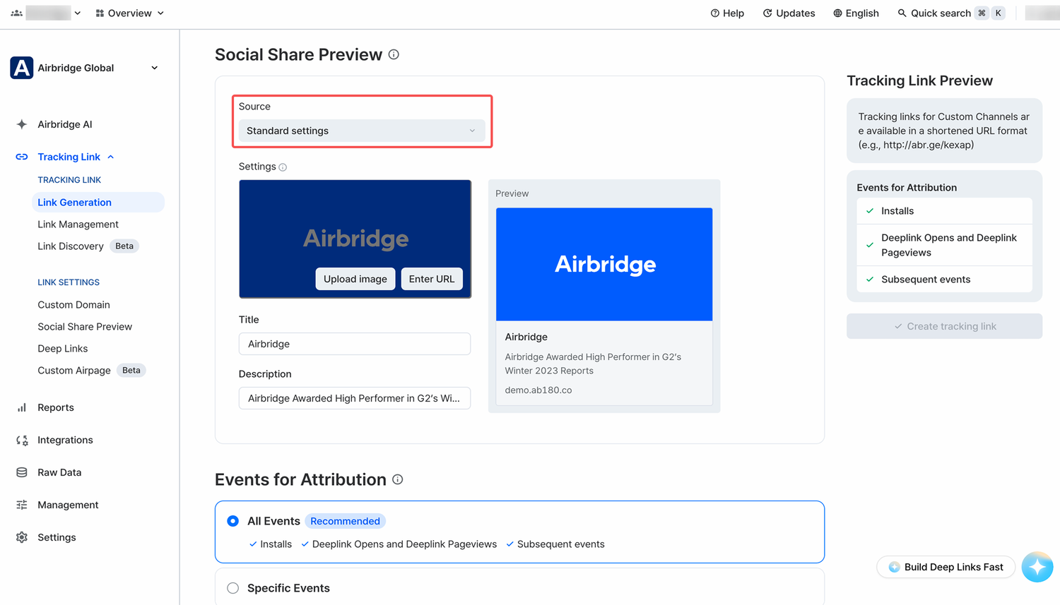
Task: Click Build Deep Links Fast button
Action: (946, 567)
